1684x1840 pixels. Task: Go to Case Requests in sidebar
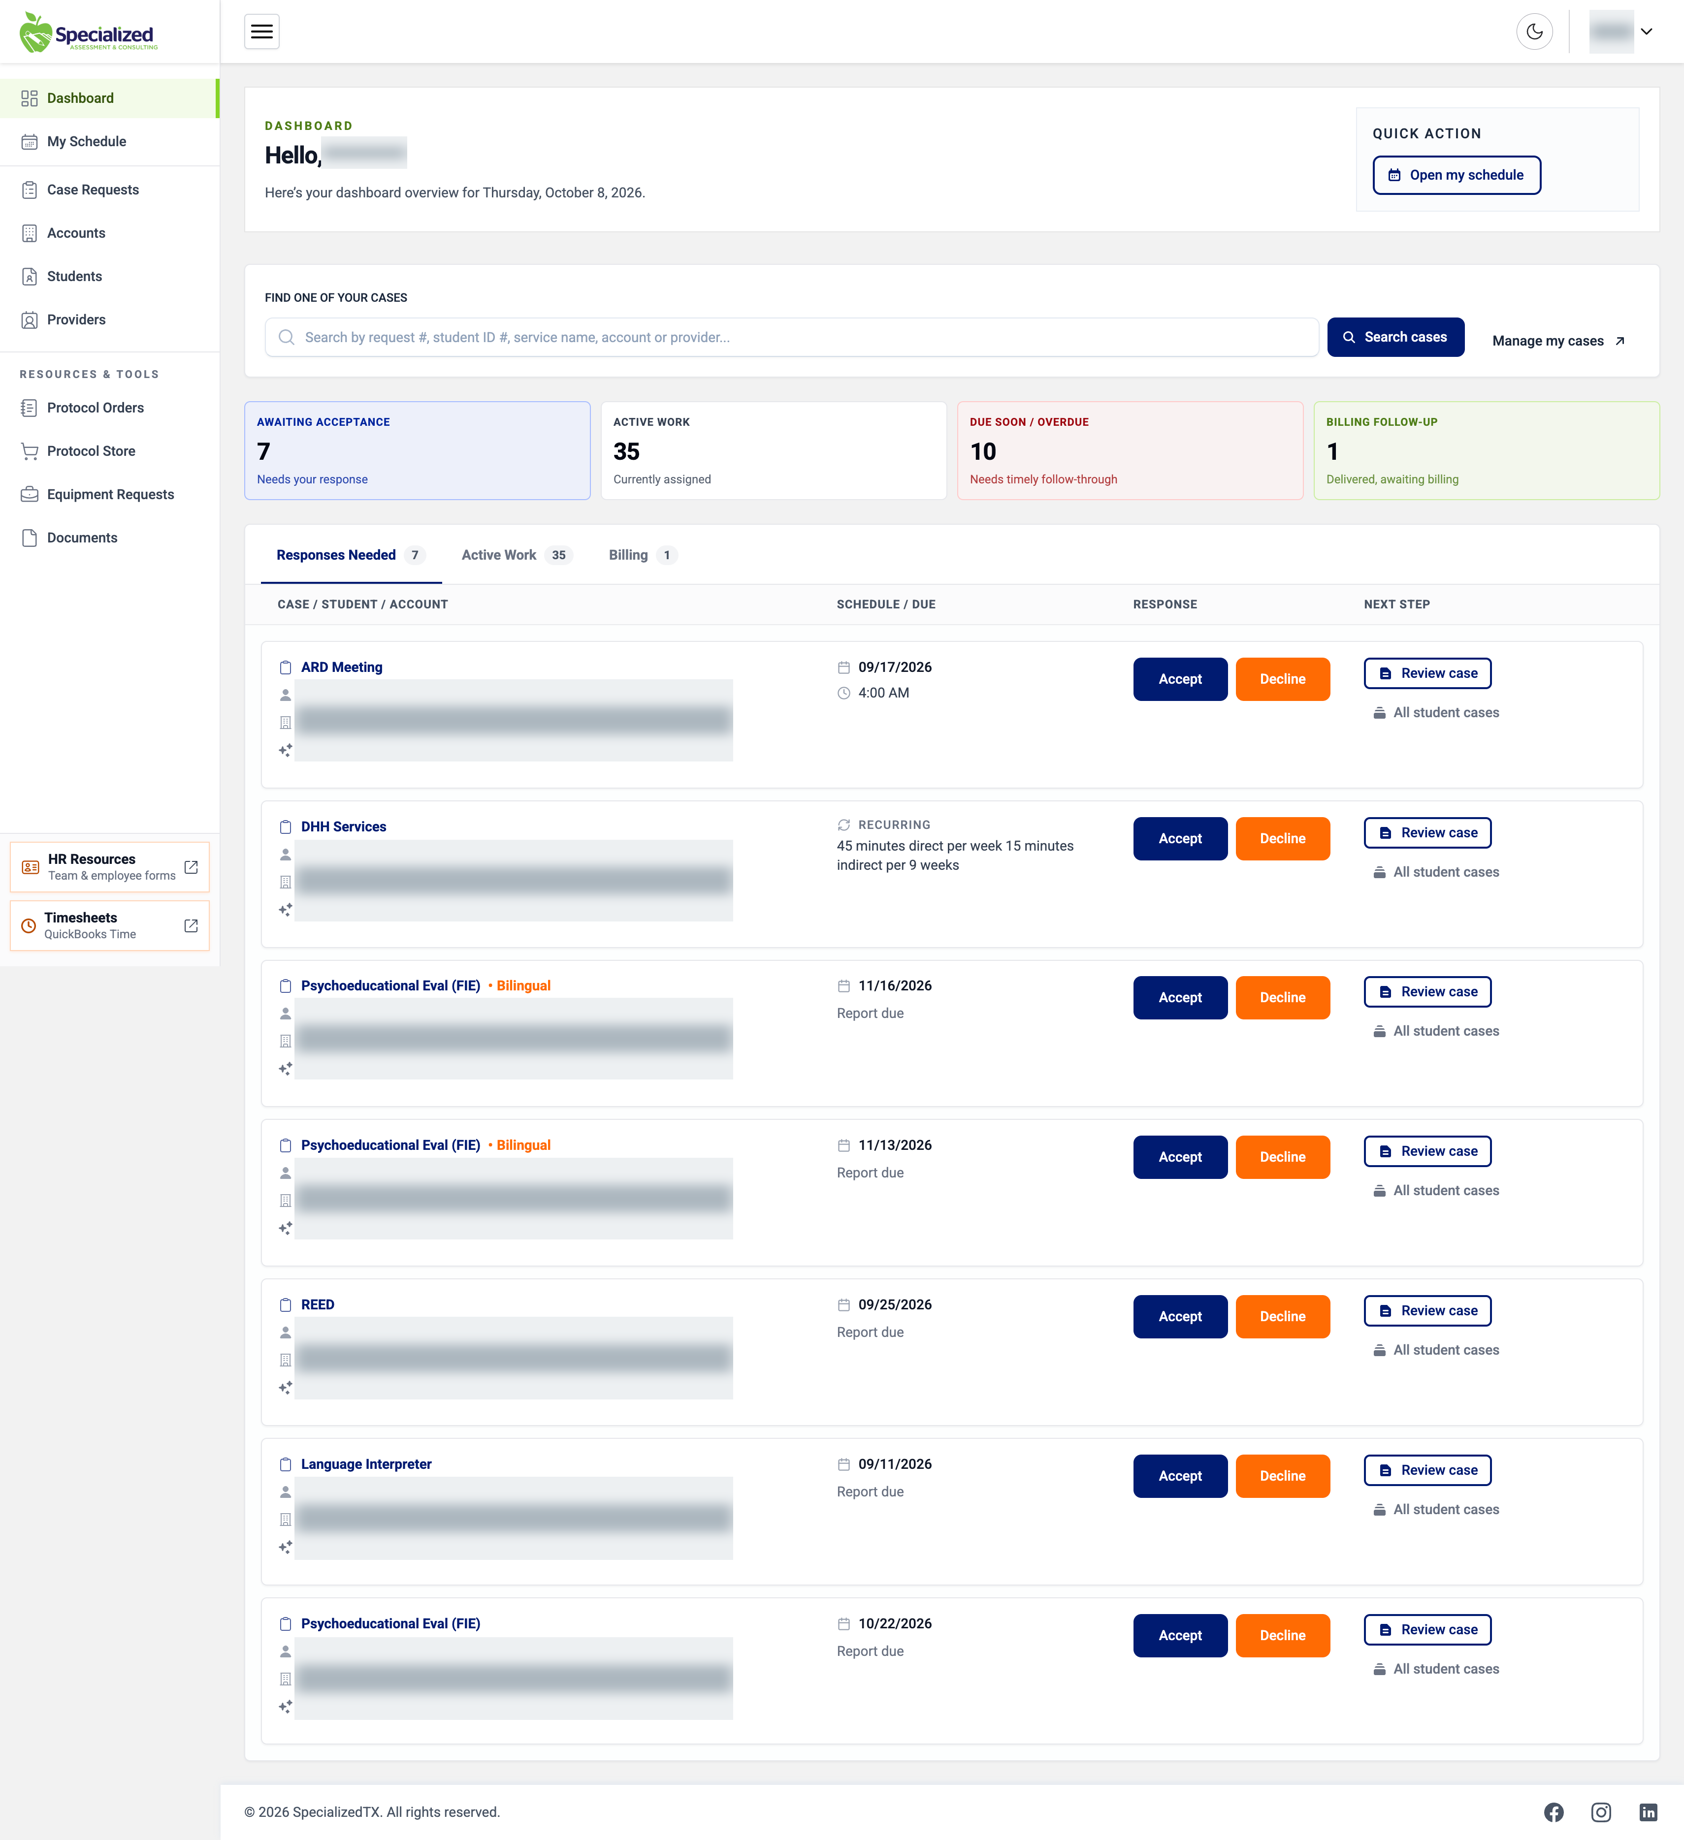[x=110, y=190]
